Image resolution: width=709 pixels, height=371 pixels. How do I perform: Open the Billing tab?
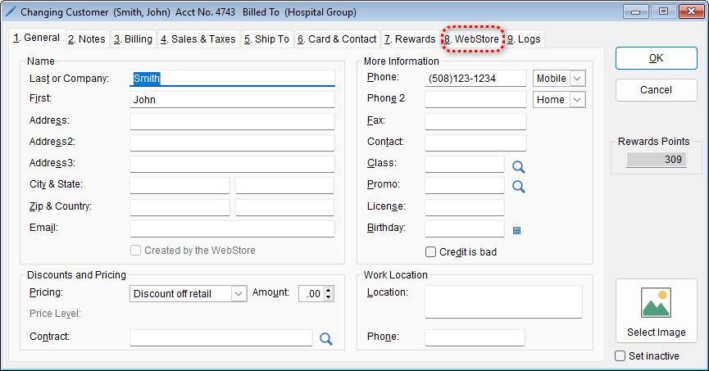pyautogui.click(x=133, y=39)
